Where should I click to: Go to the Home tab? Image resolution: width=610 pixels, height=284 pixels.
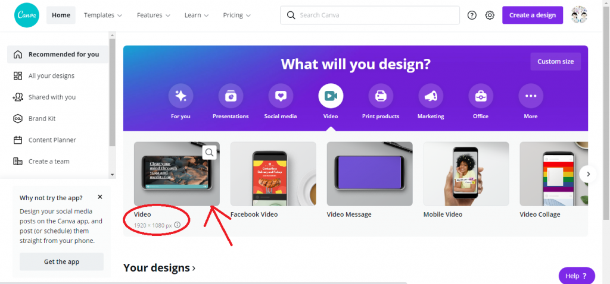pos(61,15)
